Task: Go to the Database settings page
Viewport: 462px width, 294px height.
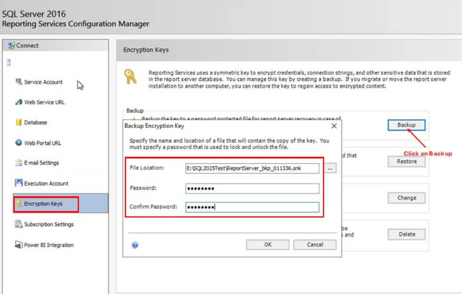Action: (x=35, y=122)
